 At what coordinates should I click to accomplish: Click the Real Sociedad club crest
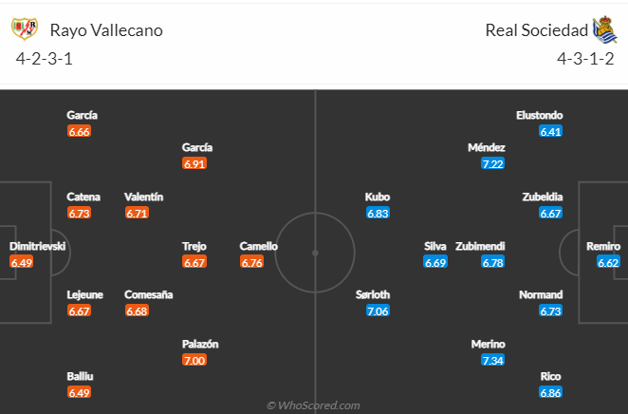coord(605,29)
